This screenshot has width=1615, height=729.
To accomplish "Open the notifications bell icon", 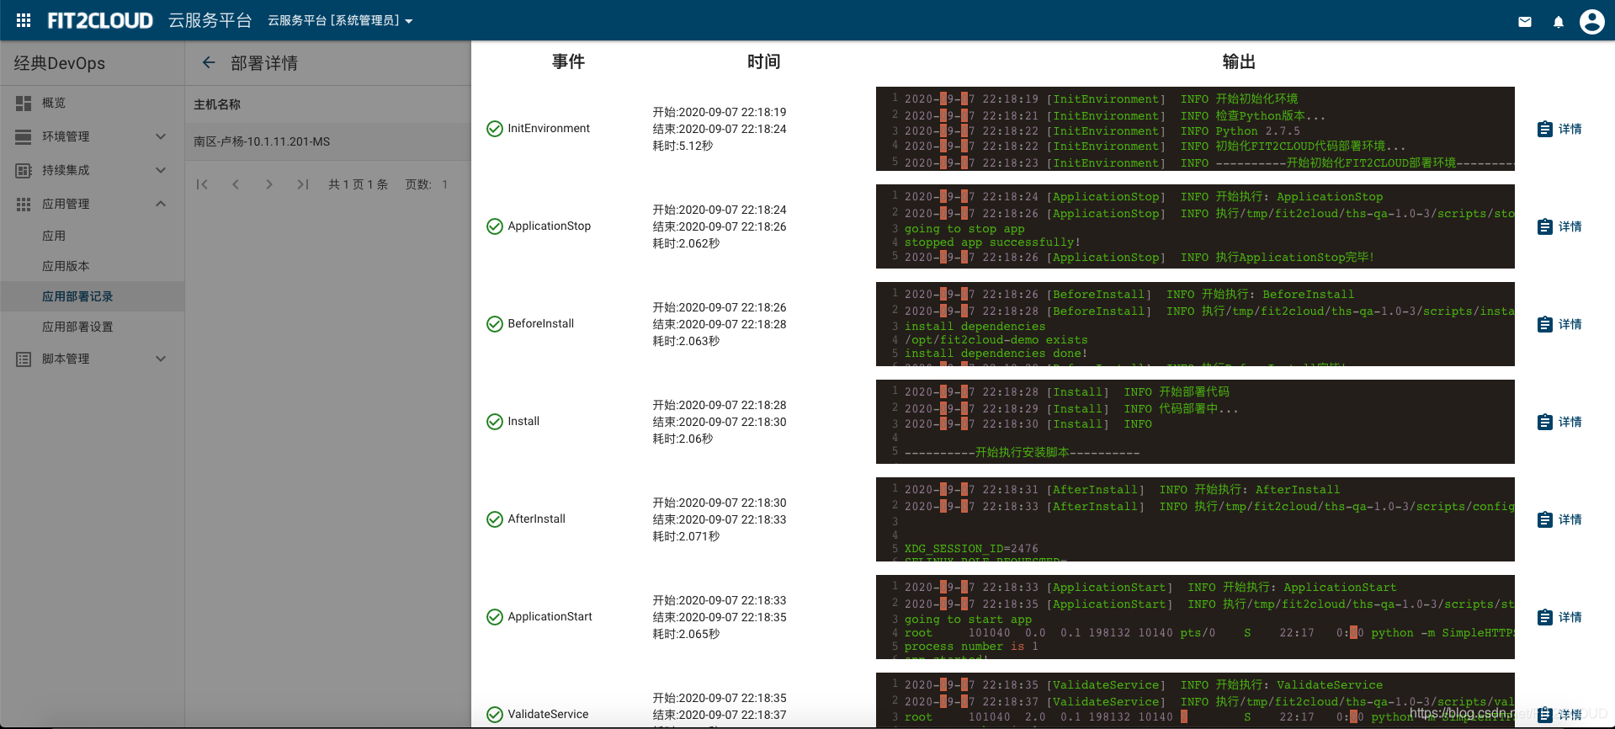I will tap(1559, 22).
